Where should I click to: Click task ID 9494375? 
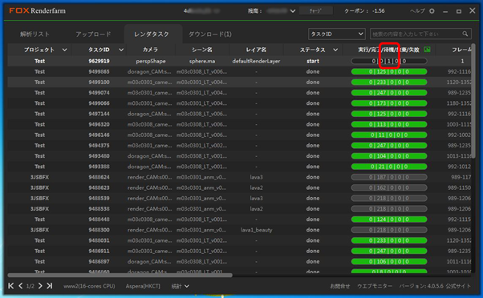pyautogui.click(x=99, y=146)
